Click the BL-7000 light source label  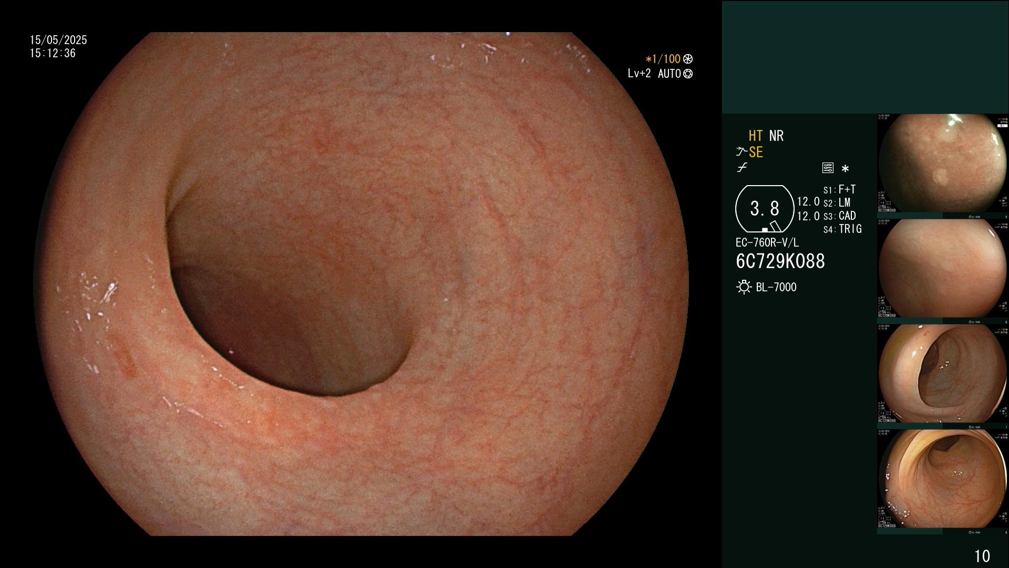pyautogui.click(x=776, y=287)
